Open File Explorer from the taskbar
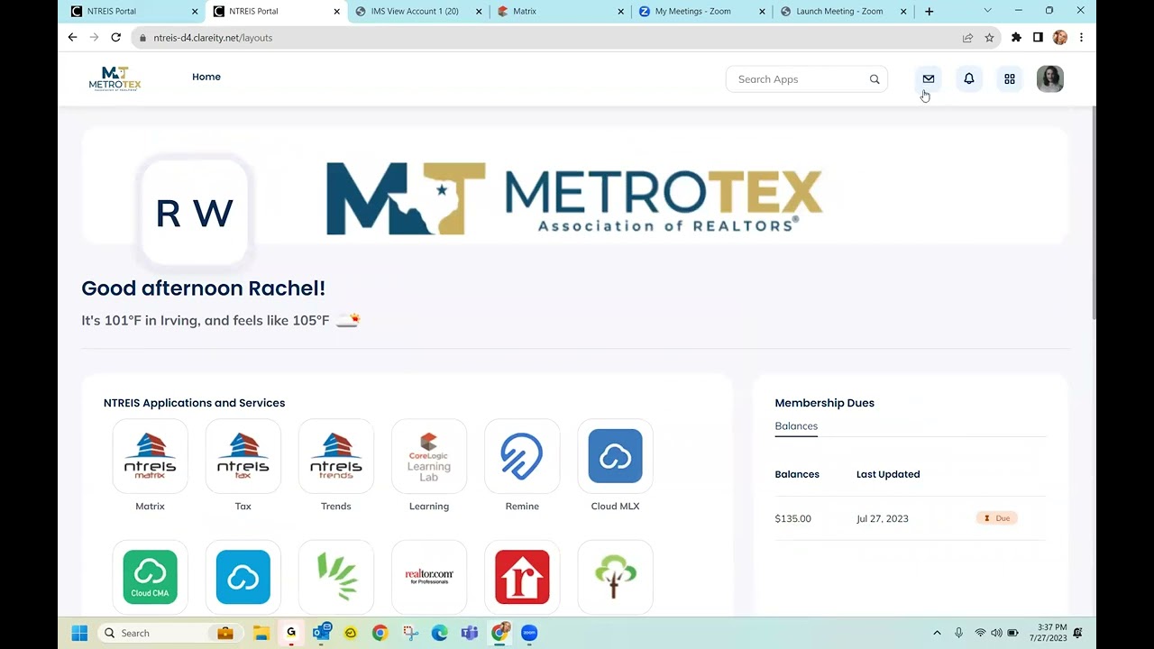Image resolution: width=1154 pixels, height=649 pixels. (261, 633)
